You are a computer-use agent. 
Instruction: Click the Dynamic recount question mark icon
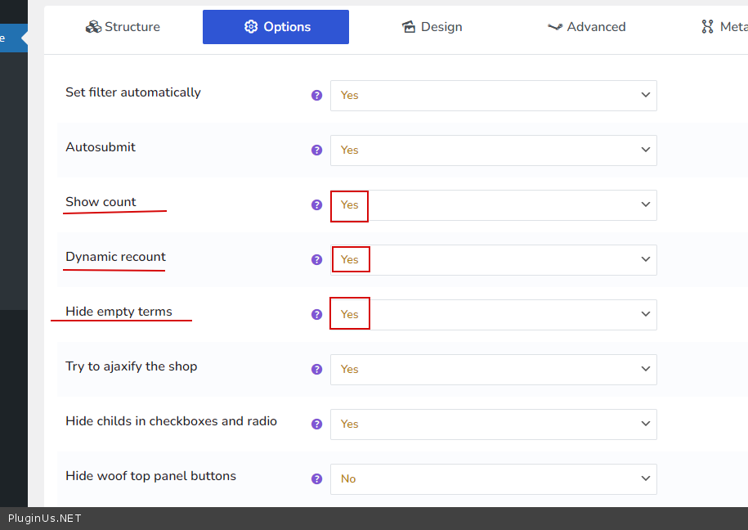[317, 259]
